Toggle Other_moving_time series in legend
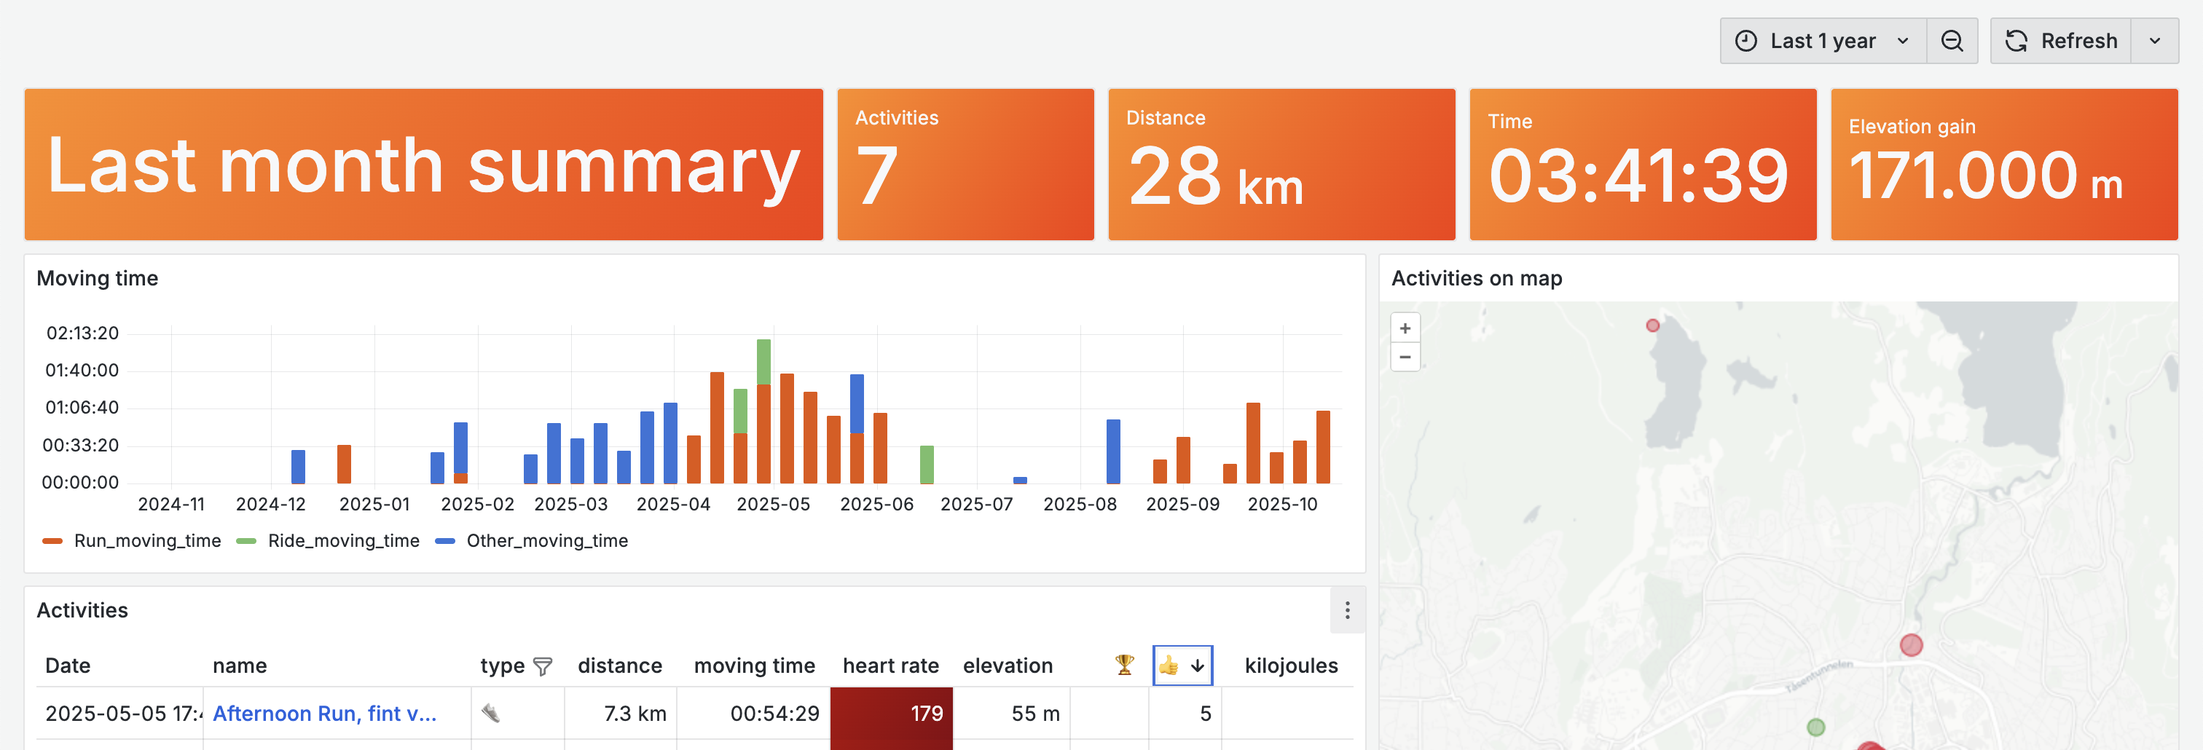This screenshot has height=750, width=2203. 546,540
